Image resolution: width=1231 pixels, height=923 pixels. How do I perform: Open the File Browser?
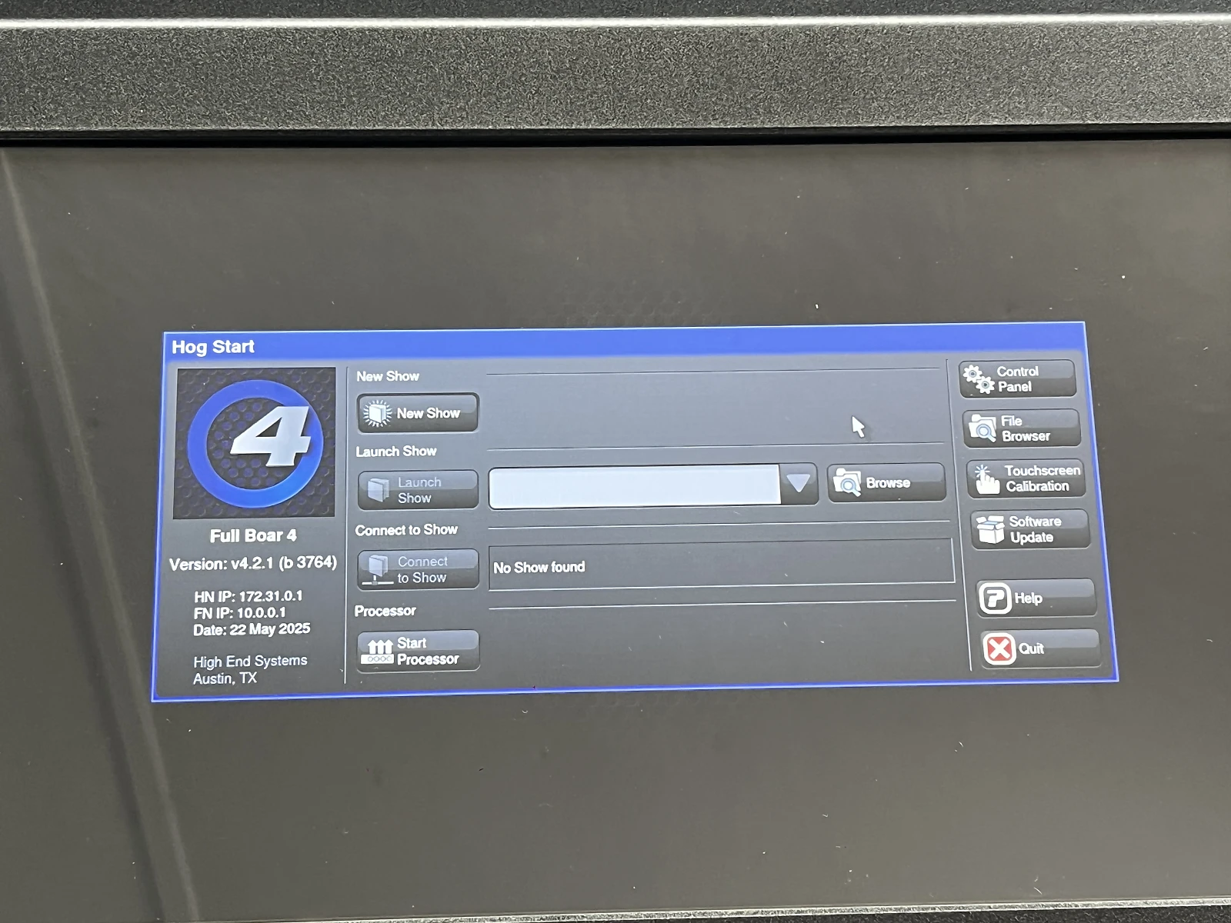[1022, 428]
